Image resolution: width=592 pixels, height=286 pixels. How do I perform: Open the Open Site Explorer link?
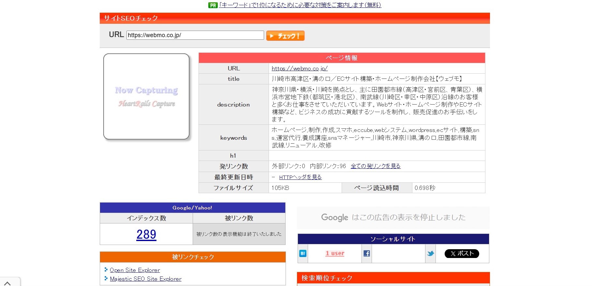point(135,270)
